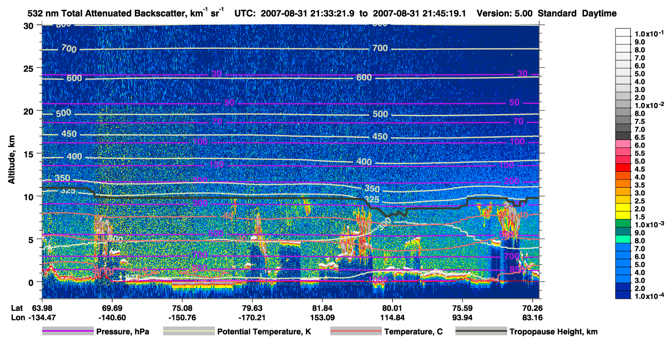
Task: Click longitude value '83.16'
Action: [532, 317]
